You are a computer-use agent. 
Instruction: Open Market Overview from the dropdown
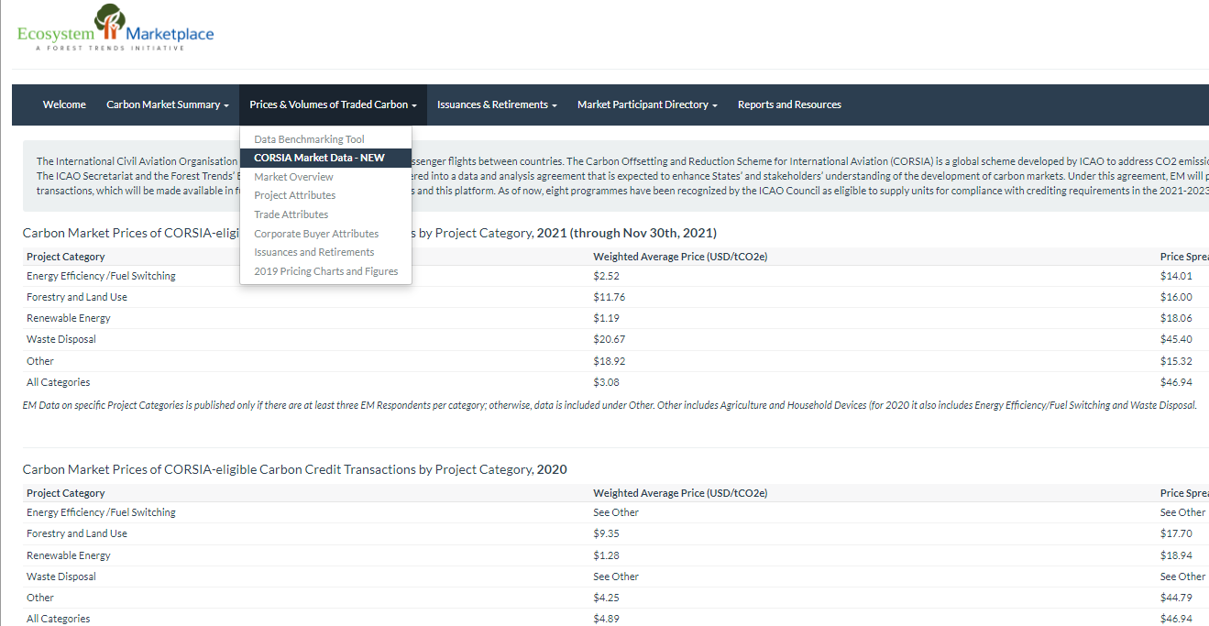click(x=293, y=177)
